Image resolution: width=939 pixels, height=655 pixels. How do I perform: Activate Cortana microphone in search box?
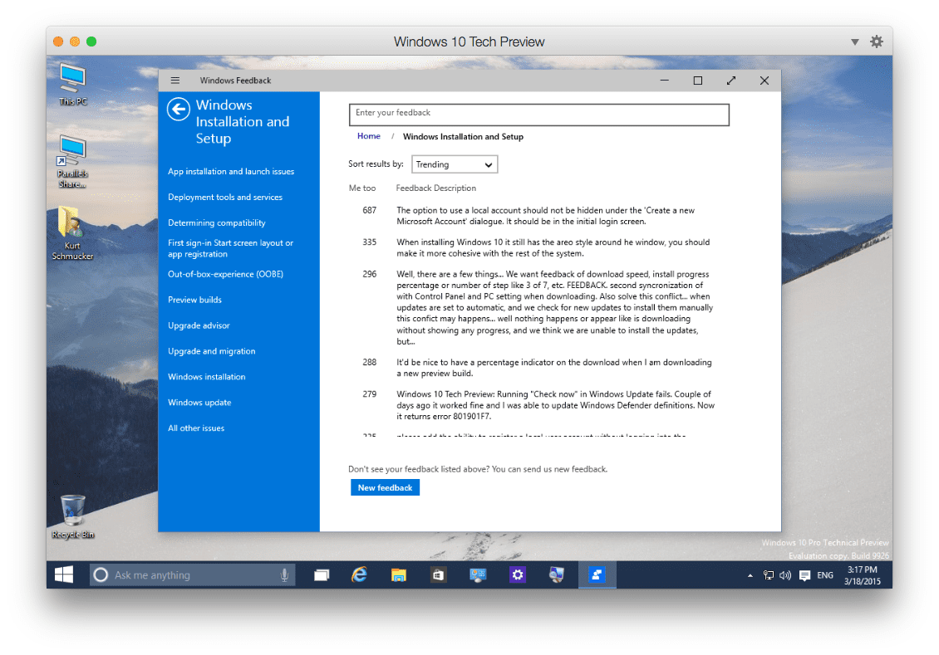point(284,574)
